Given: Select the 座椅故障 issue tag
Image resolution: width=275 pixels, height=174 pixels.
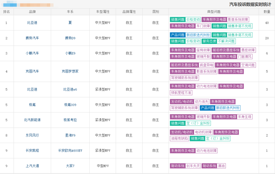Looking at the screenshot, I should tap(203, 50).
